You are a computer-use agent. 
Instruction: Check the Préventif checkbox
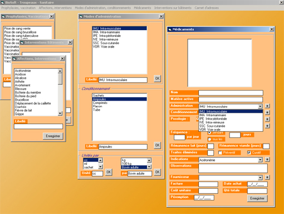point(221,153)
